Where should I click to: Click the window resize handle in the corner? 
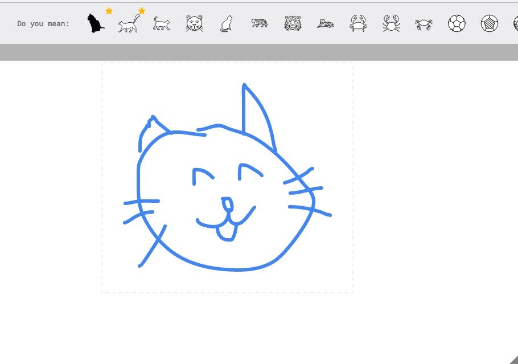click(513, 359)
